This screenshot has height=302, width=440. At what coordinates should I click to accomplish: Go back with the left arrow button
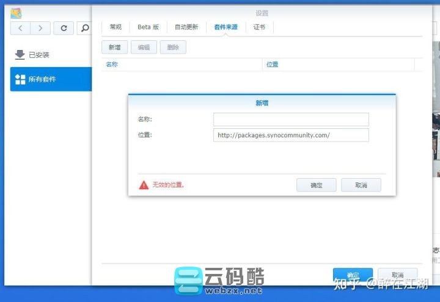(21, 28)
